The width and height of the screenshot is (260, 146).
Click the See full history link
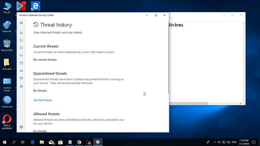(43, 100)
